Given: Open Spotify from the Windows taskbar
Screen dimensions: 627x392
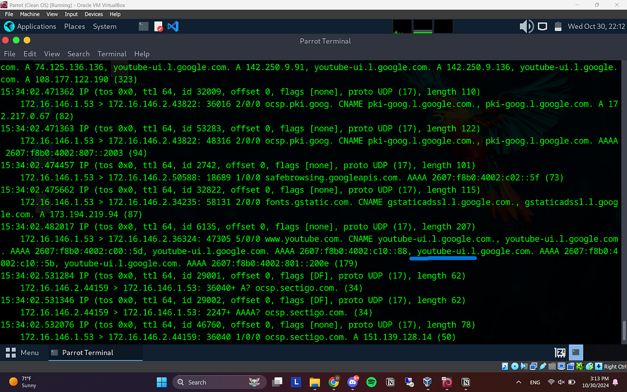Looking at the screenshot, I should tap(371, 382).
